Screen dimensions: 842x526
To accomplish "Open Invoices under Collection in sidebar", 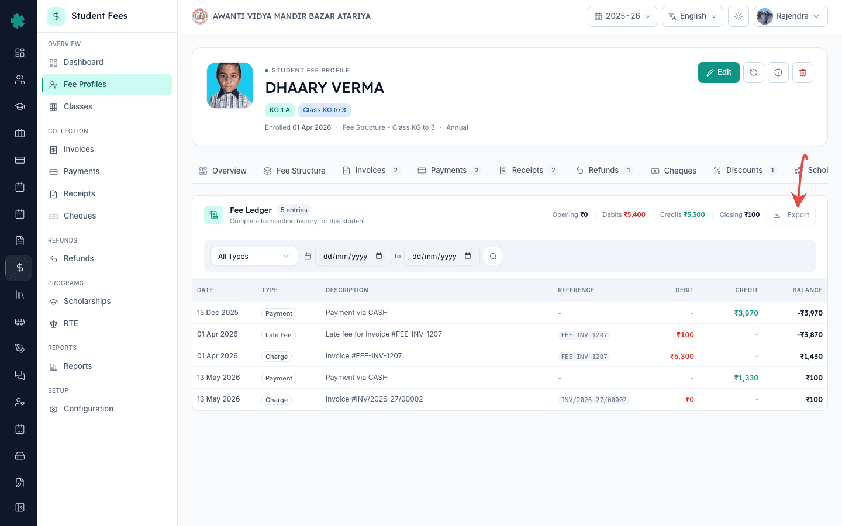I will tap(107, 150).
